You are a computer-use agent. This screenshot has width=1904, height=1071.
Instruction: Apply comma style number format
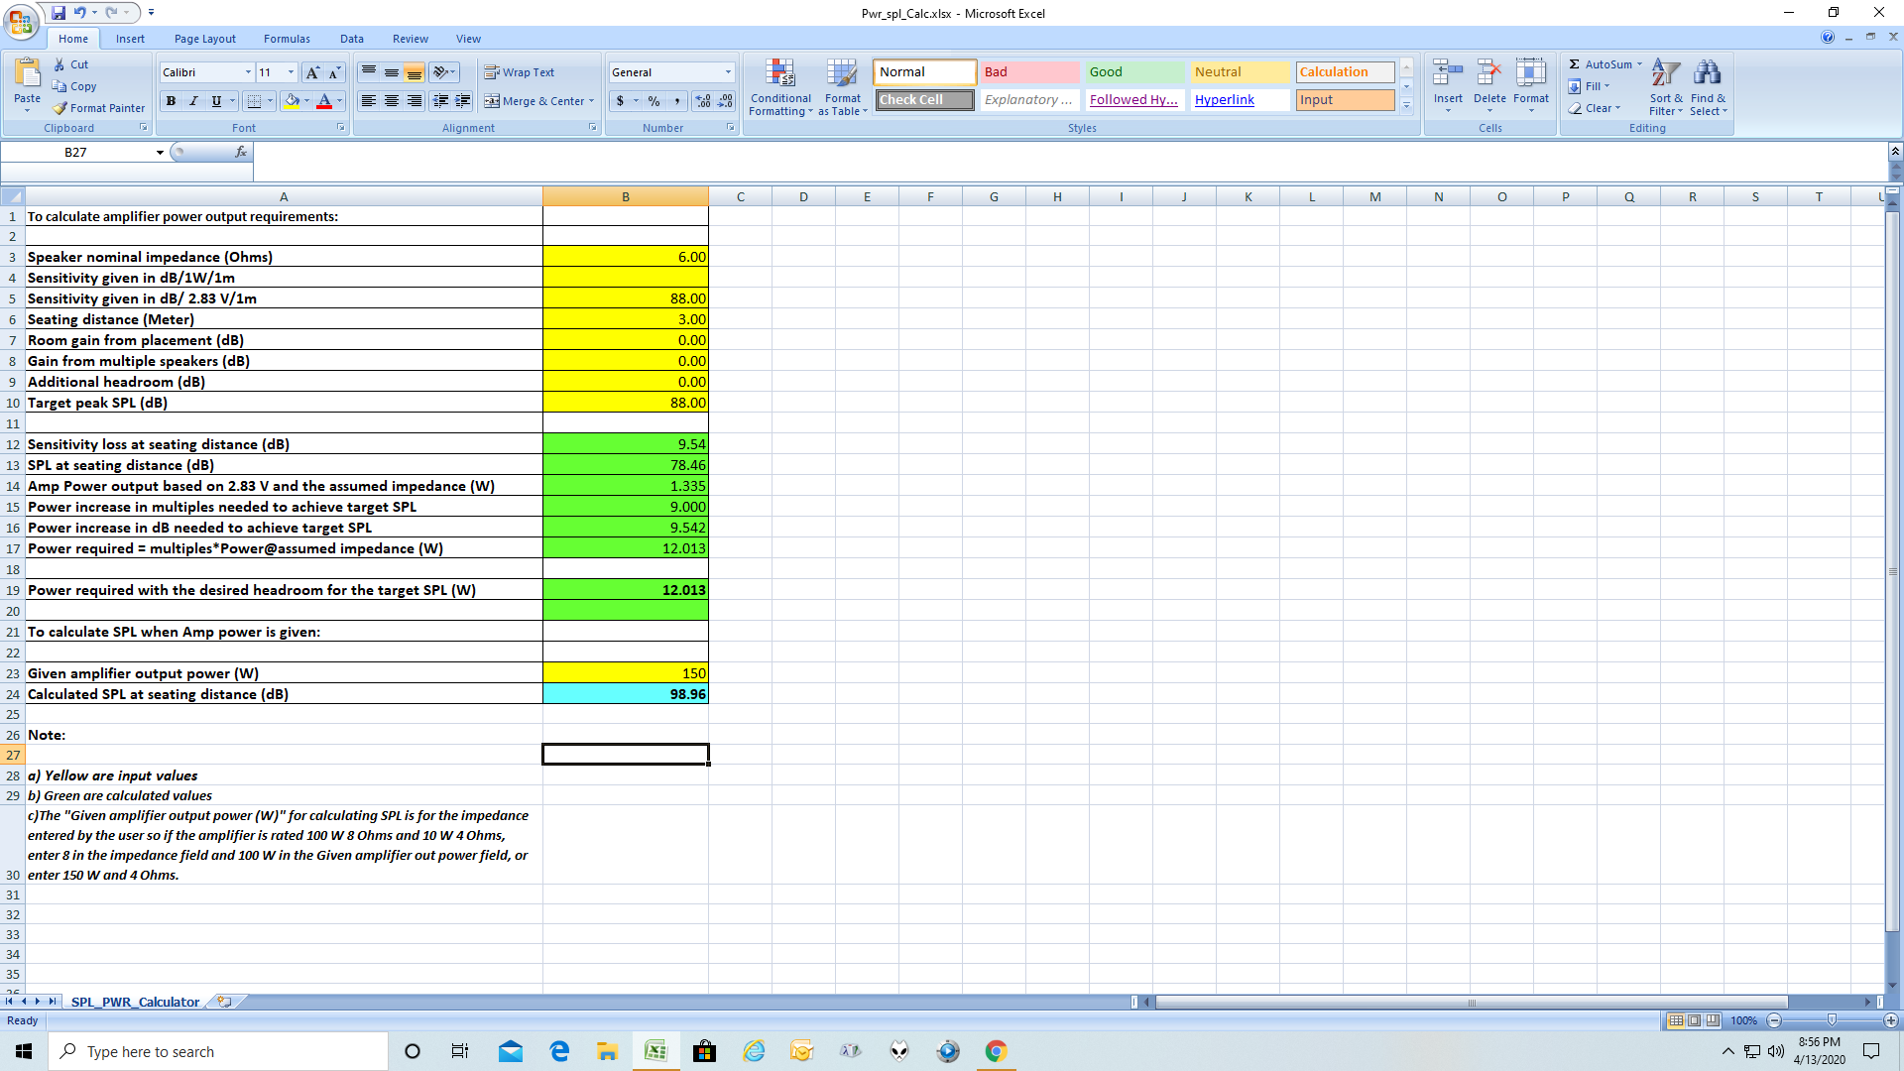676,101
